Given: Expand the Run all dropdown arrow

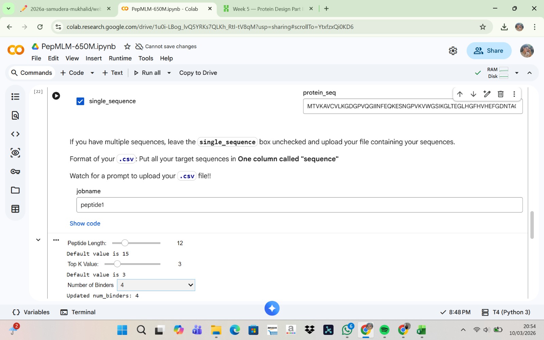Looking at the screenshot, I should (x=169, y=73).
